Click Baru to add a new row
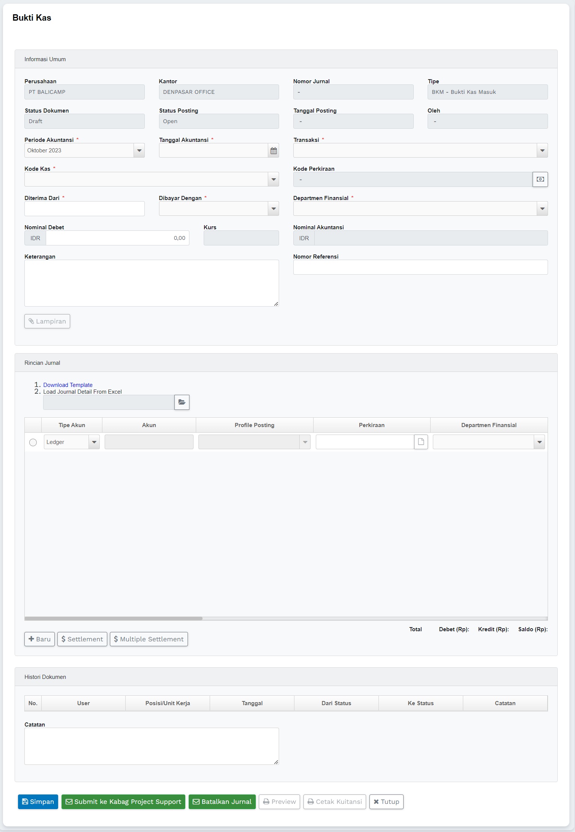 pyautogui.click(x=40, y=639)
